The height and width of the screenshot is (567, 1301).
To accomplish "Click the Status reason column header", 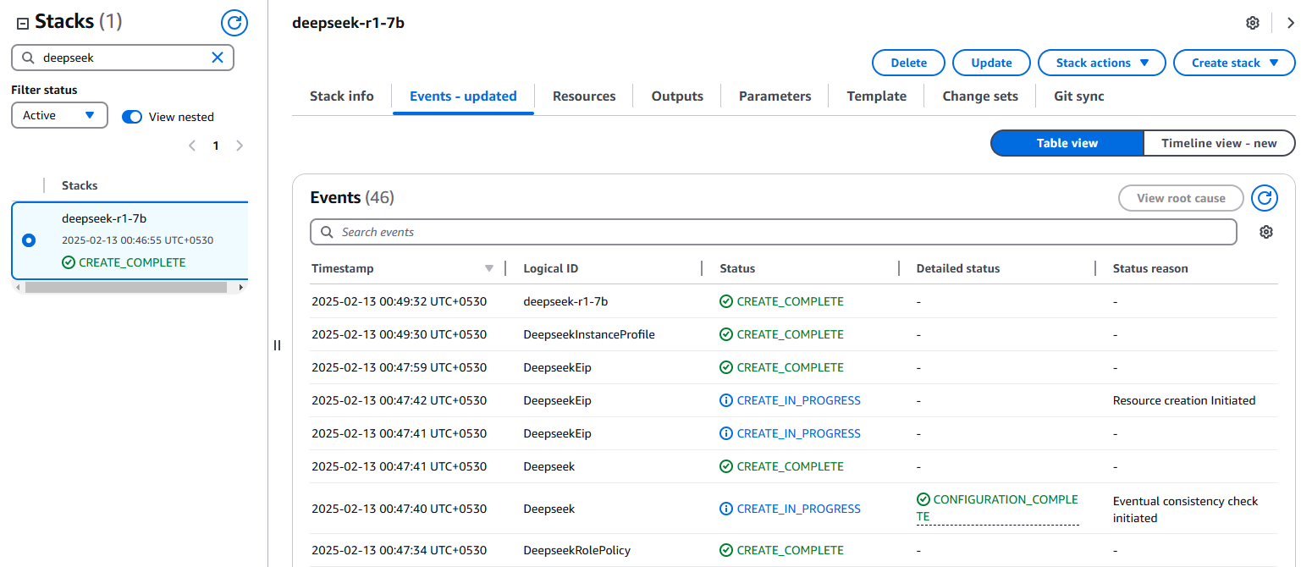I will (x=1150, y=268).
